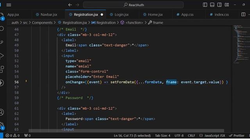Open the errors and warnings status item
250x140 pixels.
[12, 136]
